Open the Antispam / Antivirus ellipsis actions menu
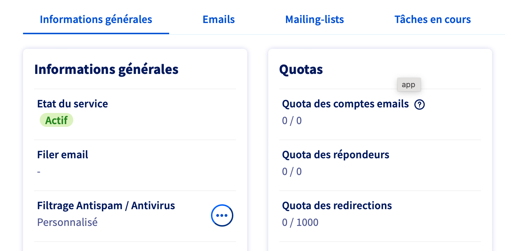 tap(222, 215)
